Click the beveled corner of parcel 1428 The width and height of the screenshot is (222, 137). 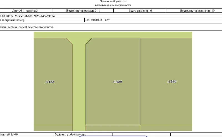click(69, 41)
